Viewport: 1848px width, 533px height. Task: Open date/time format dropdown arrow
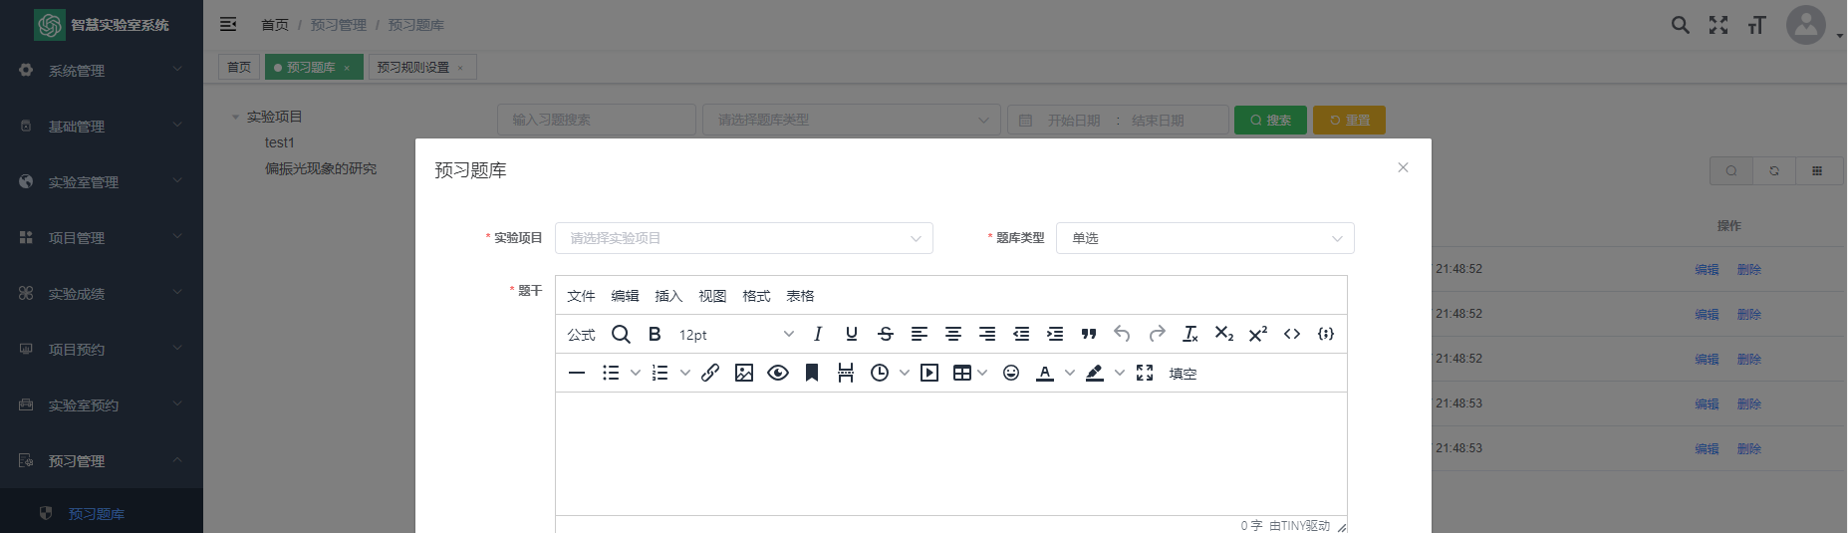905,373
